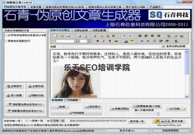Select 一类唯一码 radio button
The height and width of the screenshot is (134, 194).
pyautogui.click(x=27, y=121)
